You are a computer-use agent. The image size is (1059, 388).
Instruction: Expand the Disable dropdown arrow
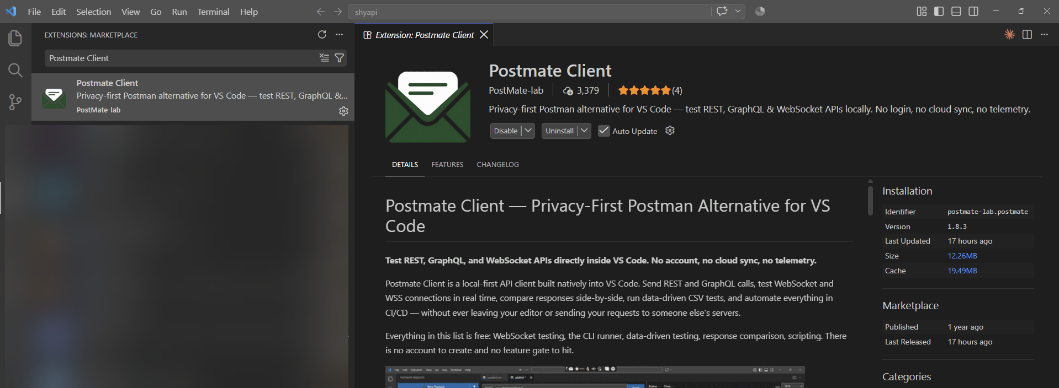click(x=528, y=131)
